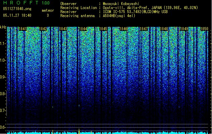Select the location text Ogata-vill. Akita-Pref. JAPAN
Image resolution: width=212 pixels, height=134 pixels.
click(132, 8)
